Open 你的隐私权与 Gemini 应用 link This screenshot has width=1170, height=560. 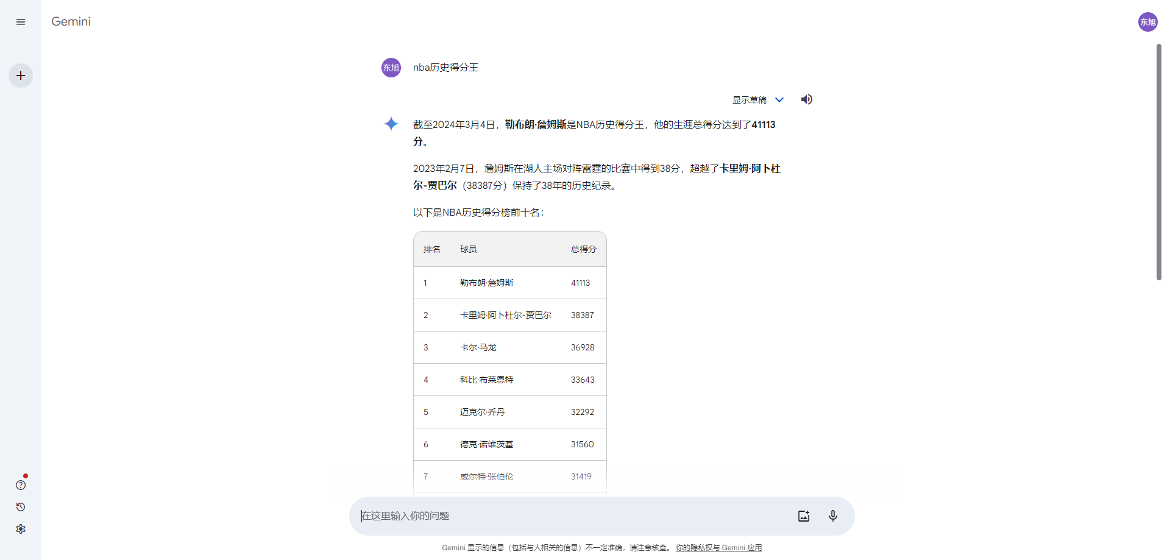tap(718, 548)
